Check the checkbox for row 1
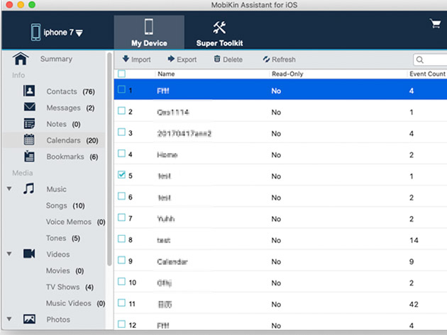This screenshot has width=447, height=335. click(x=122, y=90)
